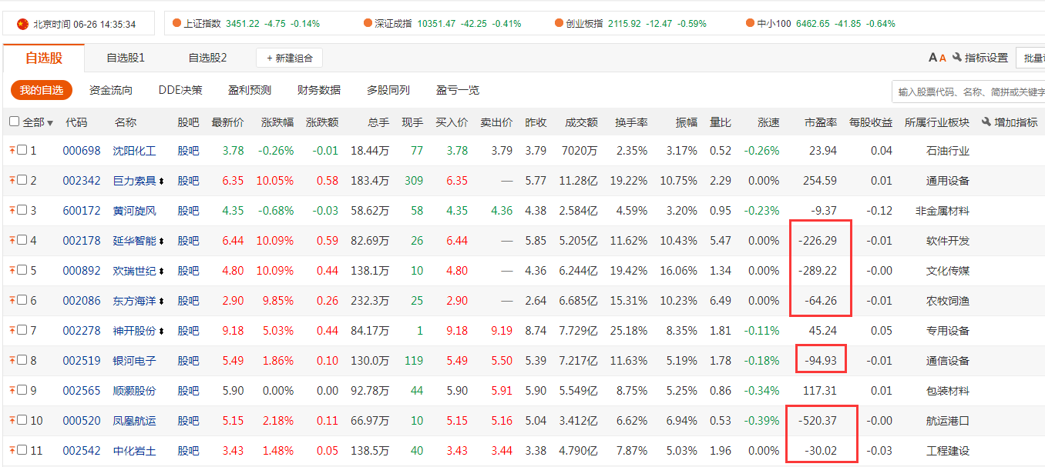
Task: Check the box for row 5 欢瑞世纪
Action: 22,270
